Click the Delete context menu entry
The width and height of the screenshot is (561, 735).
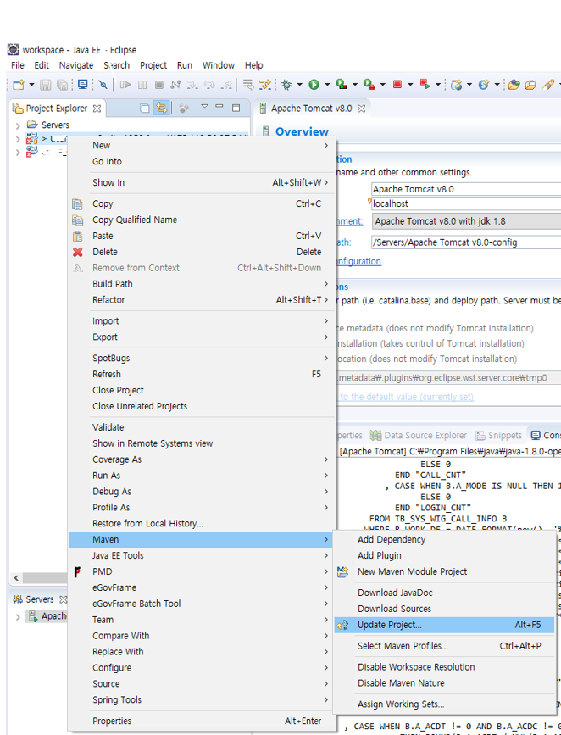203,252
